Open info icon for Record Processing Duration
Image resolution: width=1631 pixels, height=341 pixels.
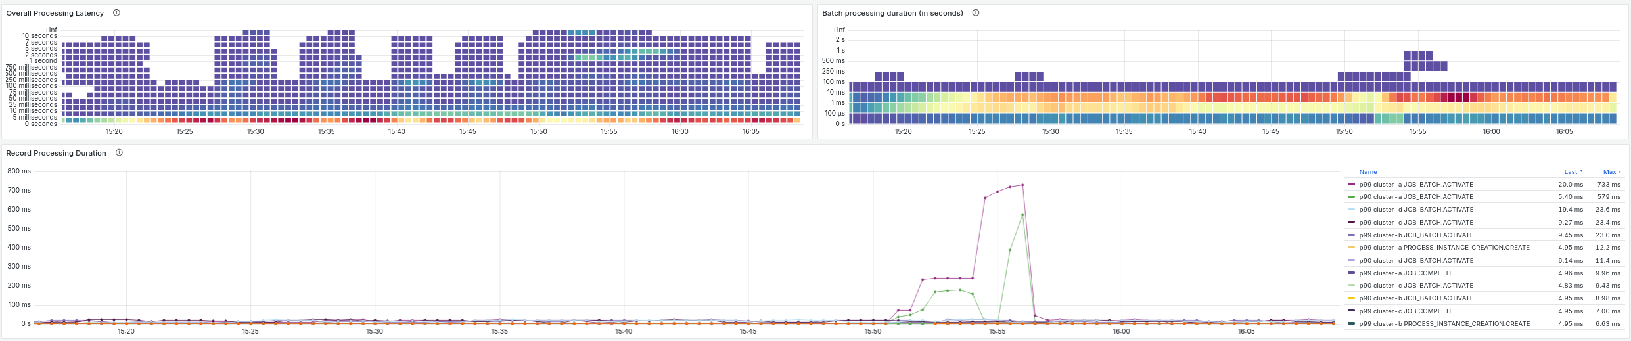coord(119,153)
